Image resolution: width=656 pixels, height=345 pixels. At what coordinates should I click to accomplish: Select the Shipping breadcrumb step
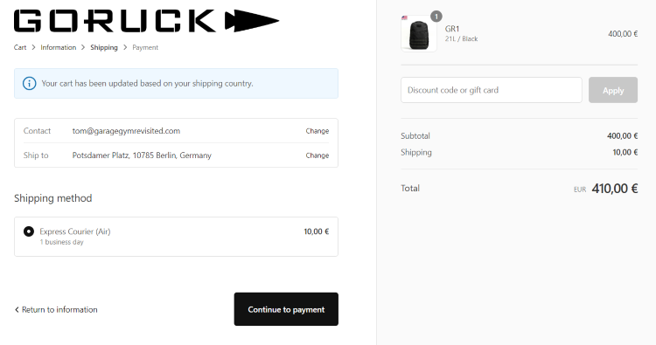pyautogui.click(x=104, y=47)
